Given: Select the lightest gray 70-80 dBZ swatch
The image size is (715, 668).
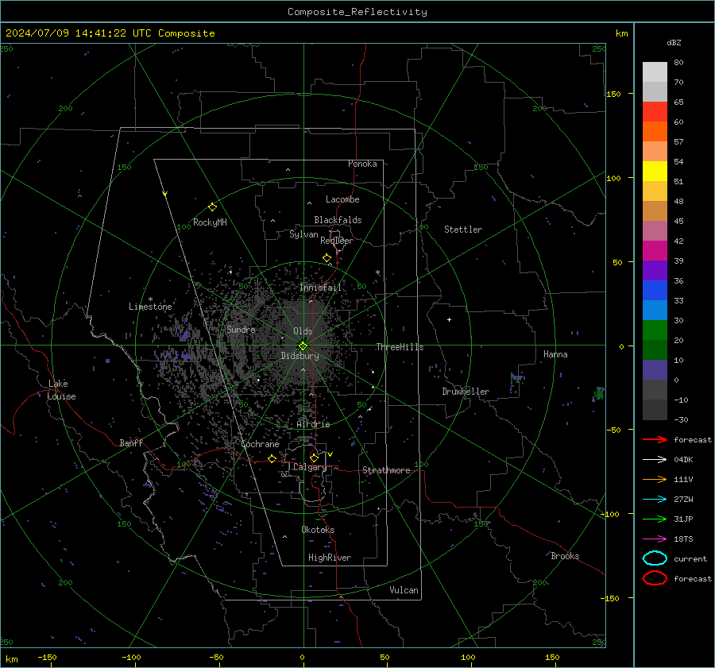Looking at the screenshot, I should (655, 71).
